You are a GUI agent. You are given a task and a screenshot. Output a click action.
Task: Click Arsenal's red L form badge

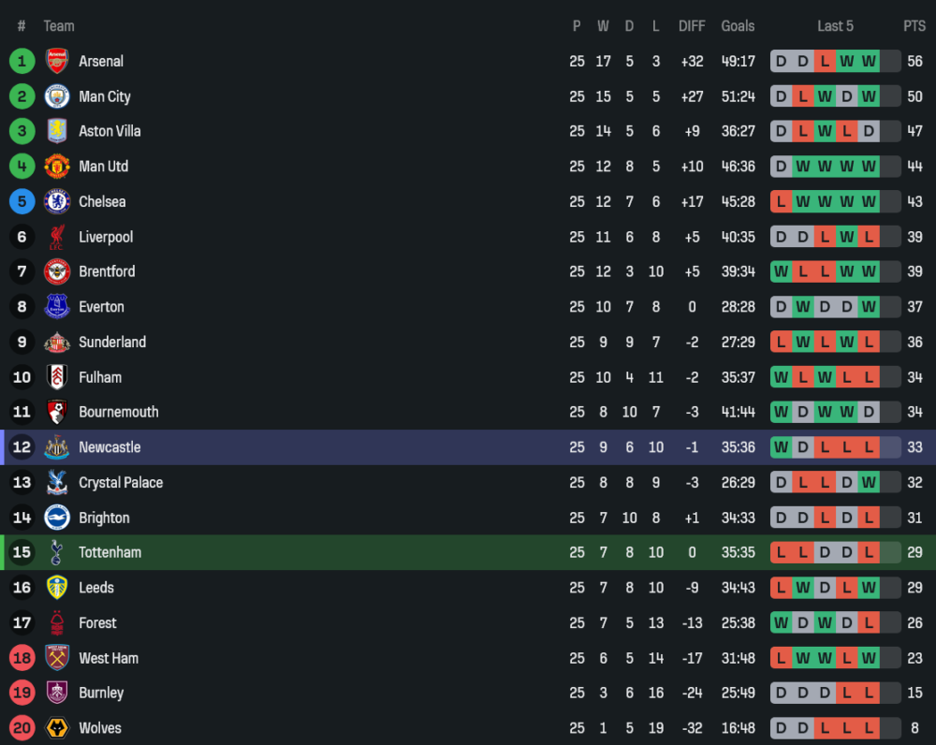(825, 61)
